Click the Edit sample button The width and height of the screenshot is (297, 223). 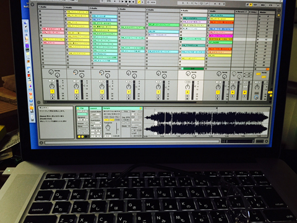(x=106, y=117)
